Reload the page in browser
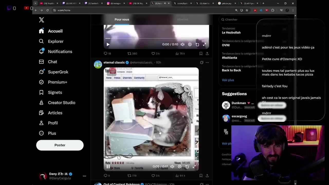329x185 pixels. click(47, 10)
